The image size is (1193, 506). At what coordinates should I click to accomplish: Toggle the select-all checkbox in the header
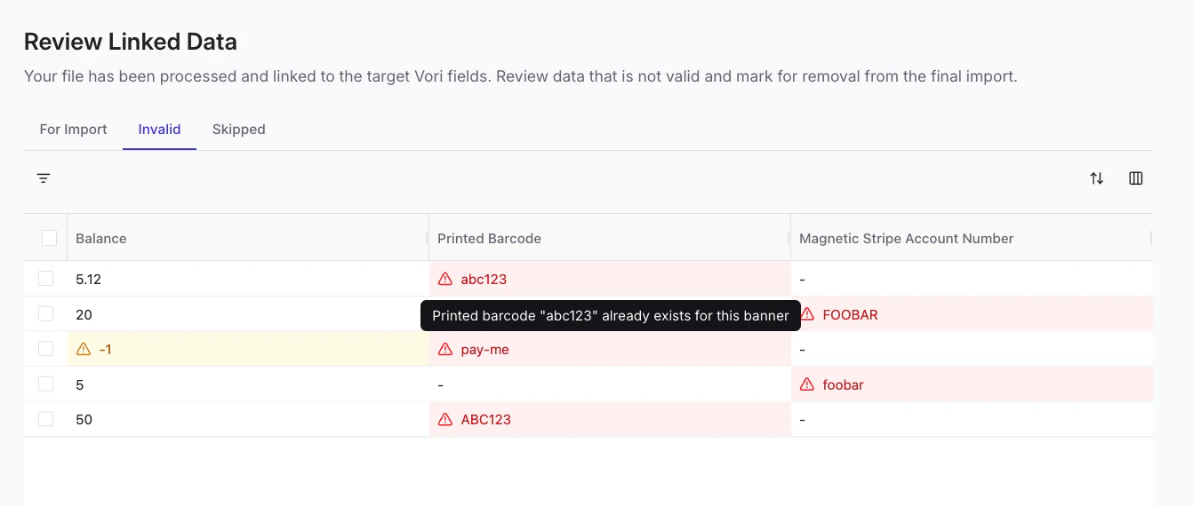pos(49,238)
